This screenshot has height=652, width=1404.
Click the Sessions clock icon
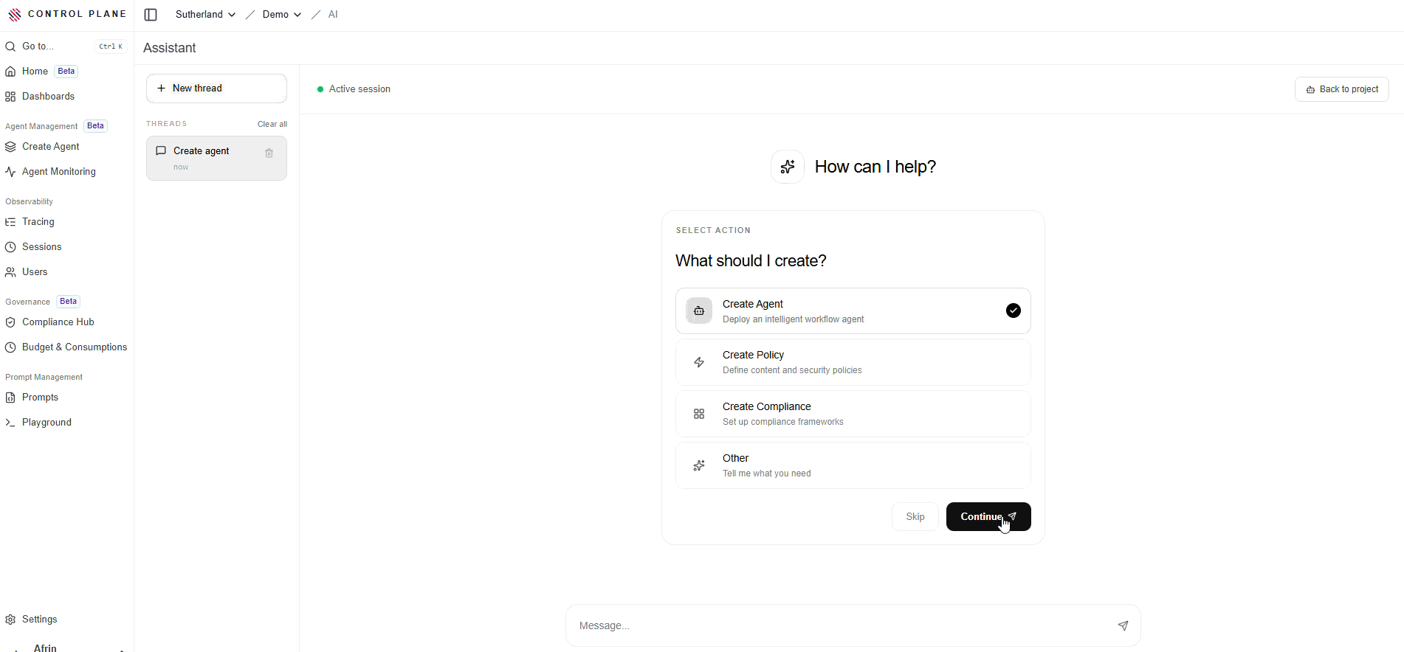(x=10, y=247)
